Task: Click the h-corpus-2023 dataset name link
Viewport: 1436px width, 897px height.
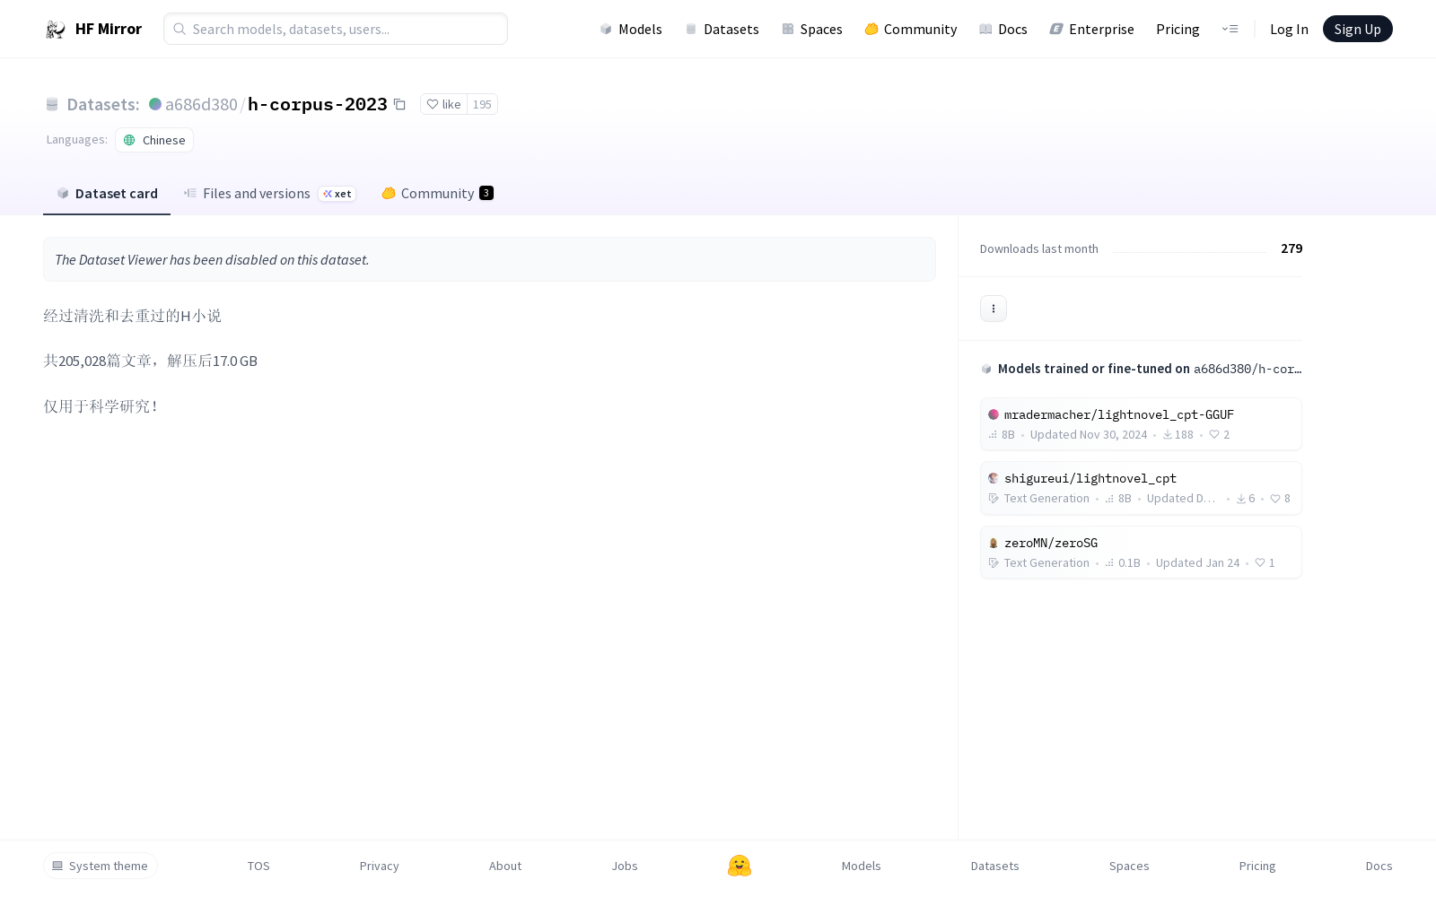Action: coord(318,105)
